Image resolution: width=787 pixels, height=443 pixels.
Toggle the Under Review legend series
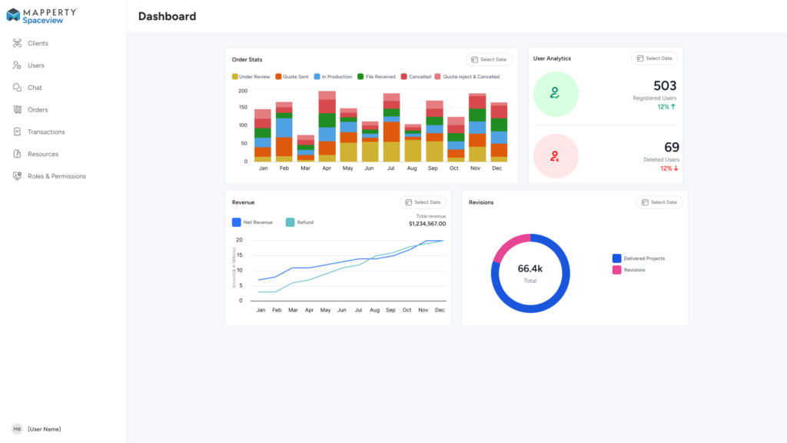(251, 77)
